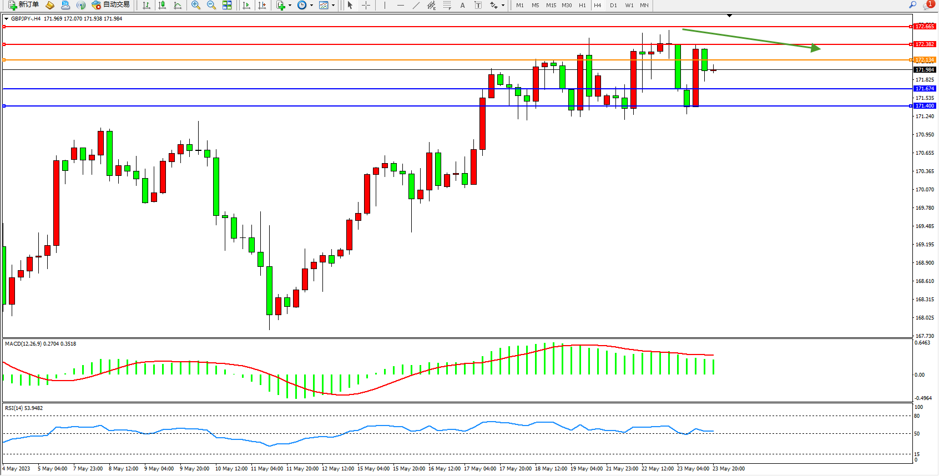Select the text label tool
Screen dimensions: 939x476
click(462, 5)
